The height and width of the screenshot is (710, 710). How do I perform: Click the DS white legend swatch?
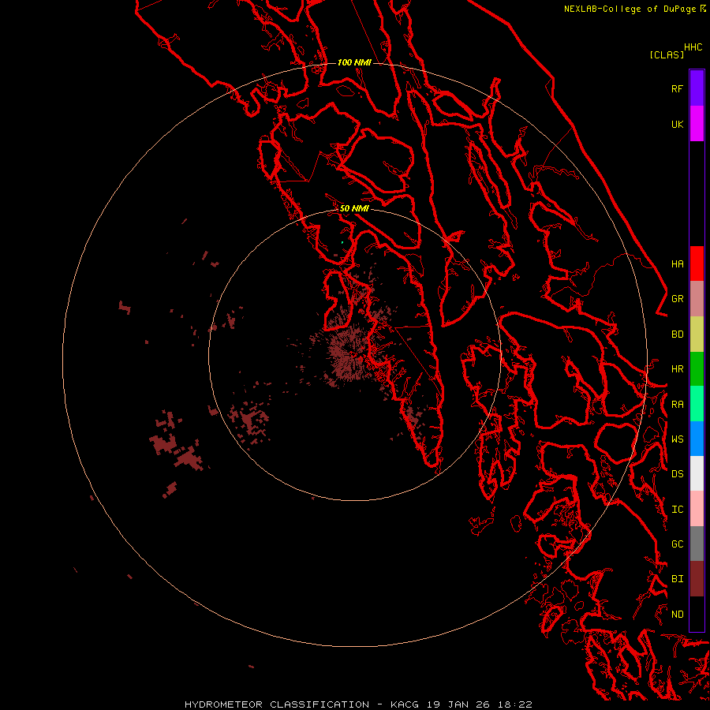[x=697, y=473]
